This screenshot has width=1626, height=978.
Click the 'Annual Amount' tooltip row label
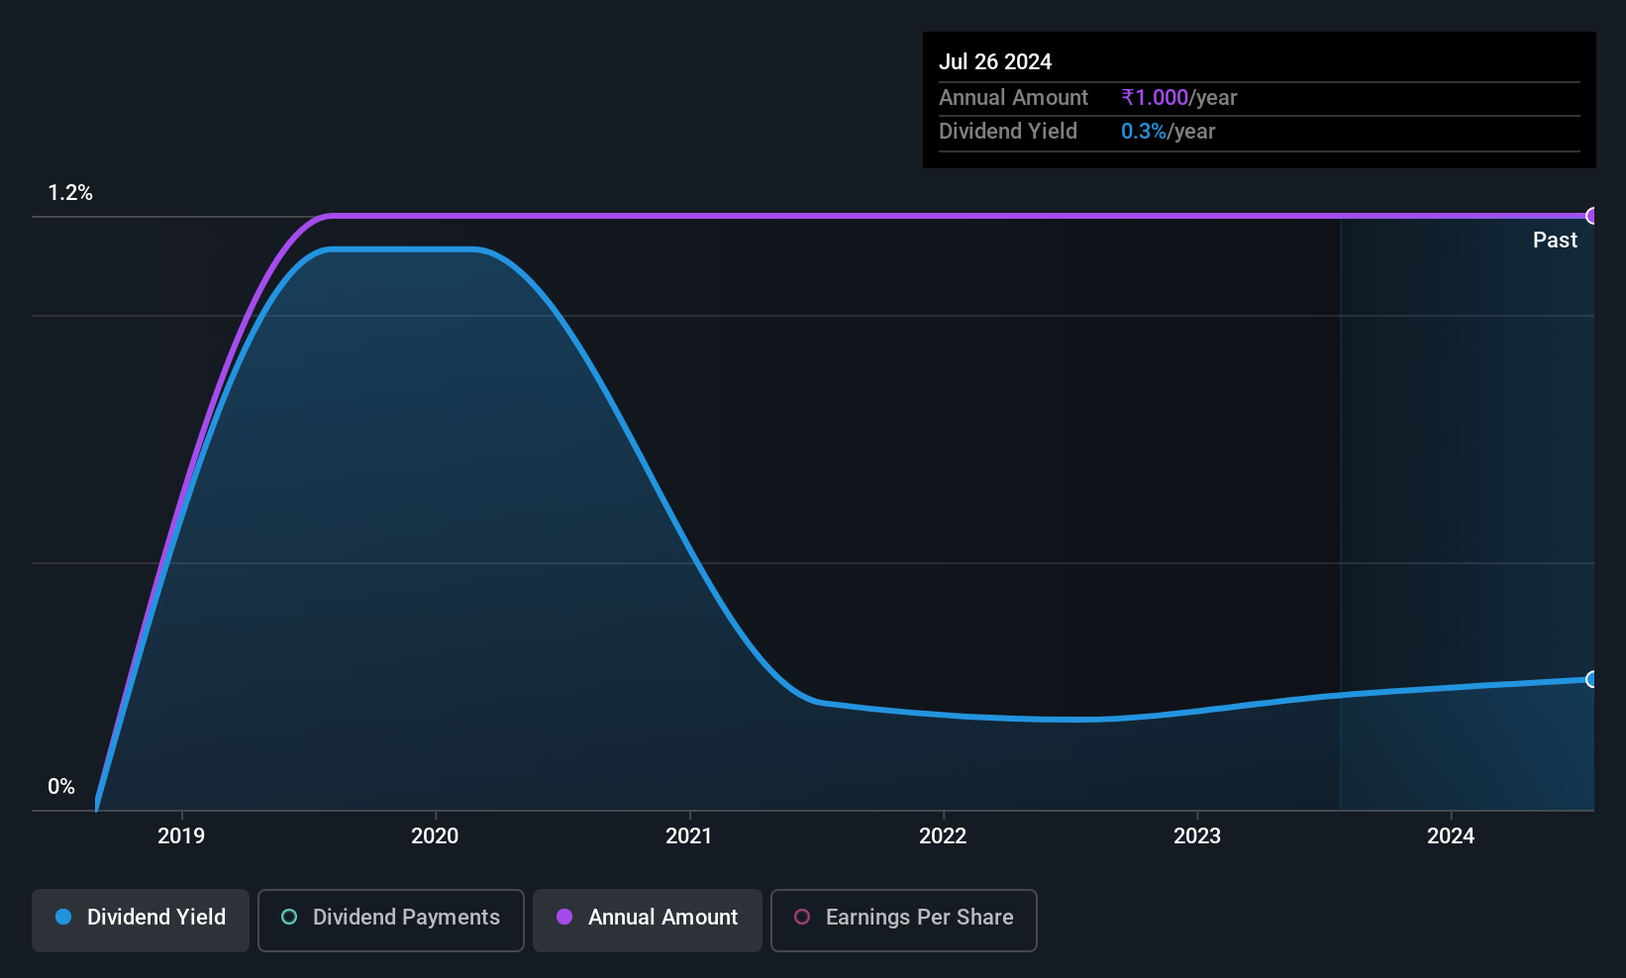[x=1013, y=97]
